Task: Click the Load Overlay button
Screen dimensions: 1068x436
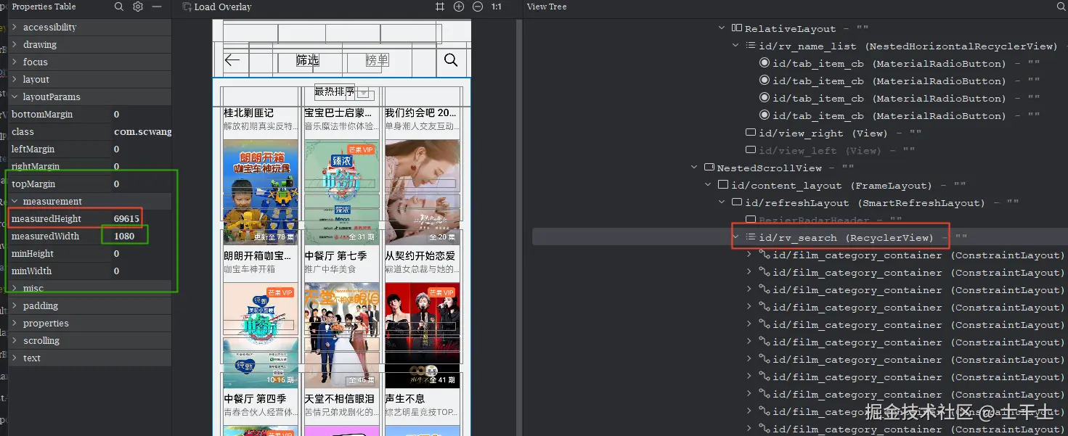Action: click(x=216, y=7)
